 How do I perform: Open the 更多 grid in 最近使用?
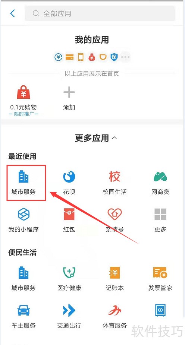click(160, 220)
